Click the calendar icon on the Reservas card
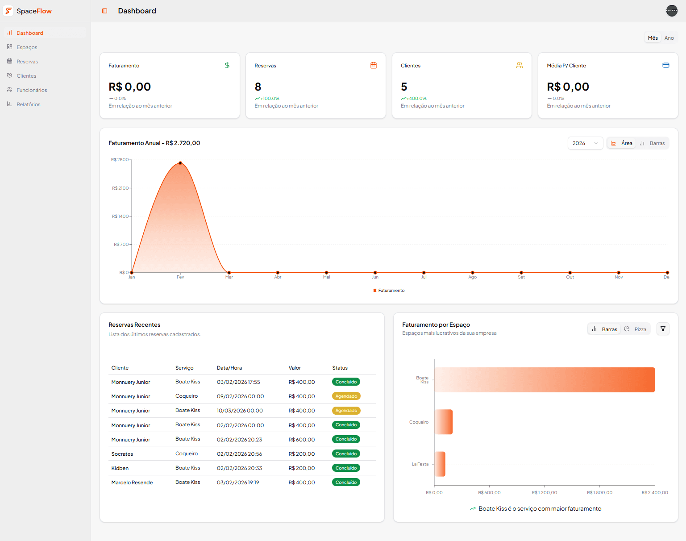686x541 pixels. coord(374,65)
